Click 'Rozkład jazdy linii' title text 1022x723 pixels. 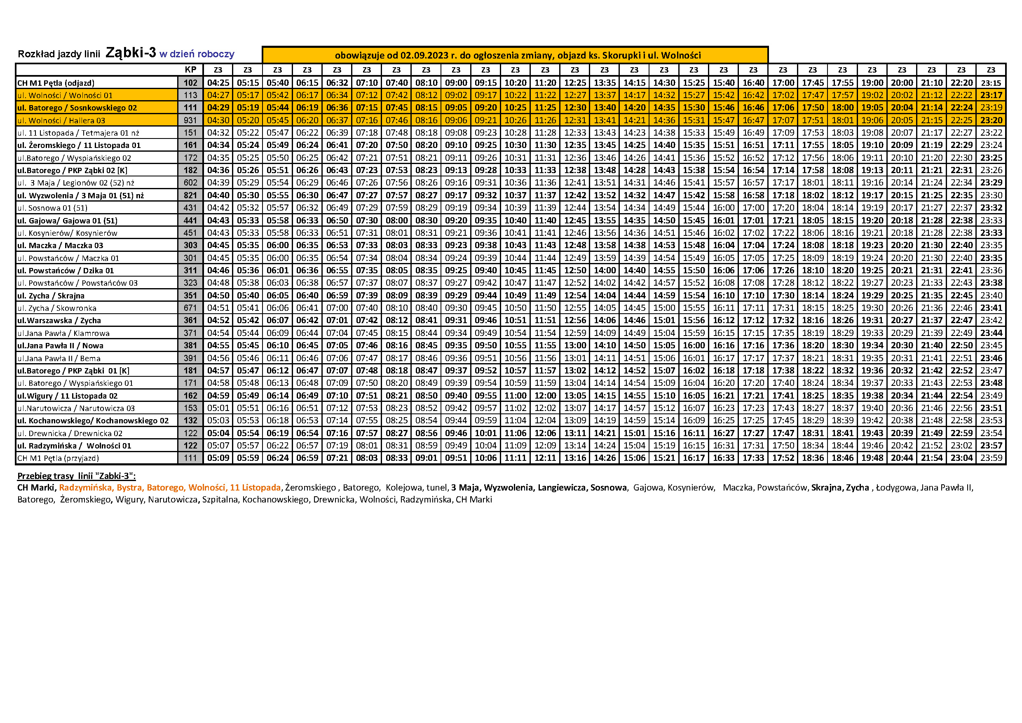click(x=59, y=54)
